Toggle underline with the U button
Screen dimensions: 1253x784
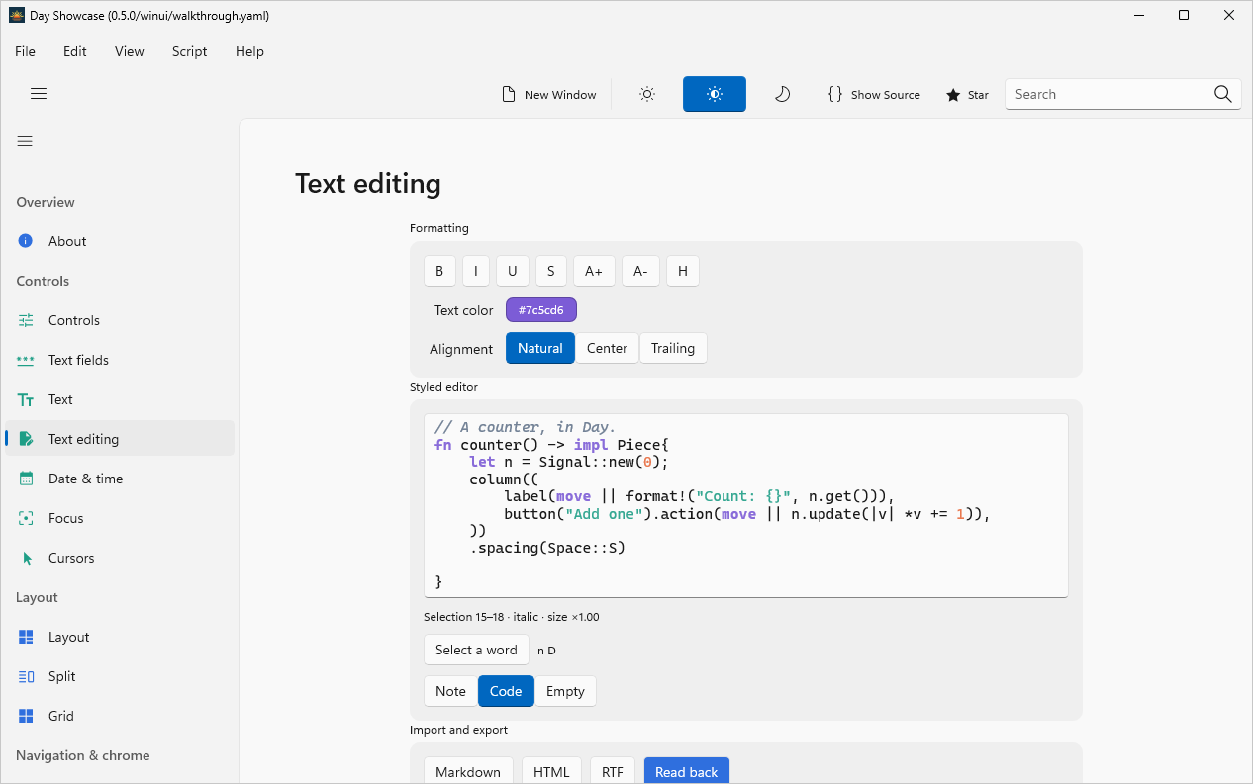coord(513,271)
